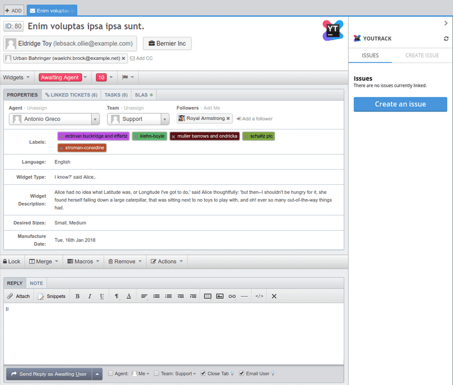Insert an image into the reply

pyautogui.click(x=220, y=296)
